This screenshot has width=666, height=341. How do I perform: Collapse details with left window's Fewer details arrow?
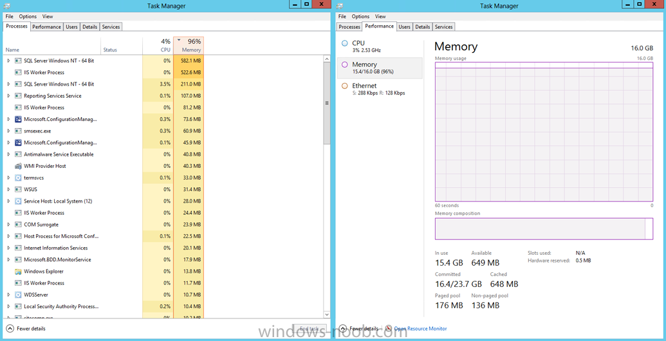pyautogui.click(x=10, y=329)
